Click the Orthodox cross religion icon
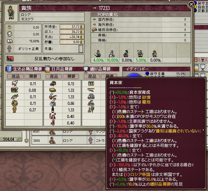Viewport: 208px width, 191px height. (x=9, y=49)
